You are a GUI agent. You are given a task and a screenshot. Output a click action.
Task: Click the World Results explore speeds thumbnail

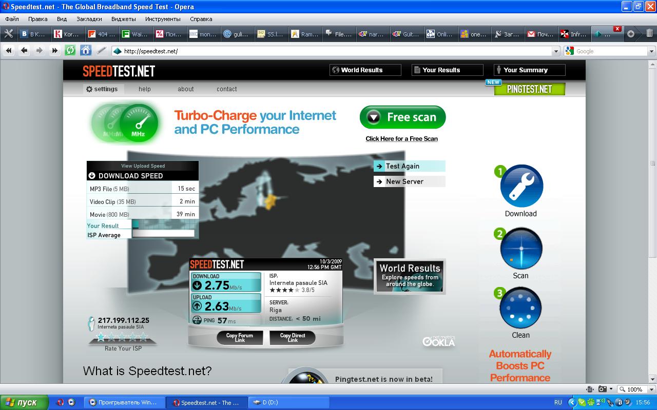(410, 277)
